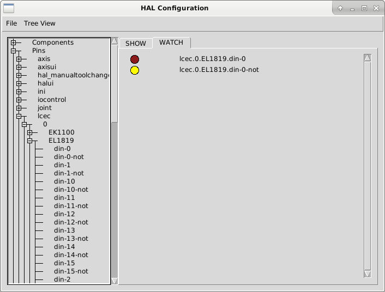Click the dark red din-0 indicator LED
Screen dimensions: 385x292
135,59
